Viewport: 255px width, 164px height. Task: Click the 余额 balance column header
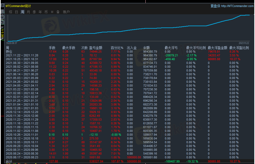pyautogui.click(x=146, y=48)
